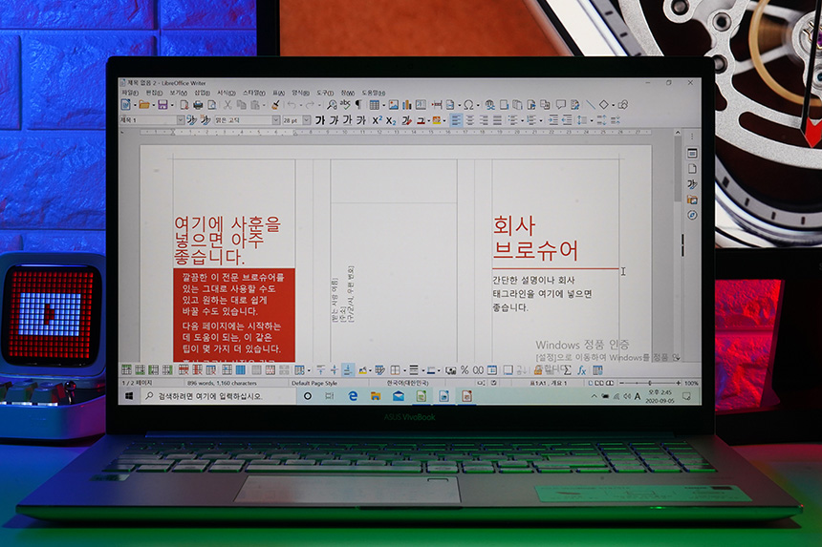Enable Justified paragraph alignment
This screenshot has width=822, height=547.
coord(497,120)
